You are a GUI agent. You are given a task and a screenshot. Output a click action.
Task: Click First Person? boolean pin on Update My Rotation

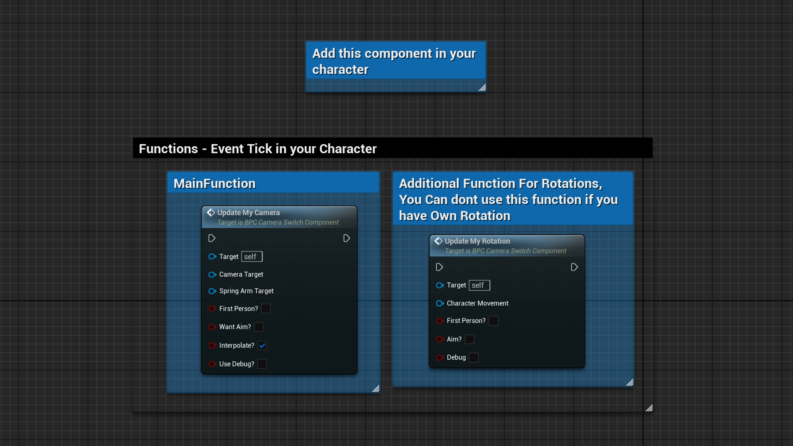tap(440, 321)
